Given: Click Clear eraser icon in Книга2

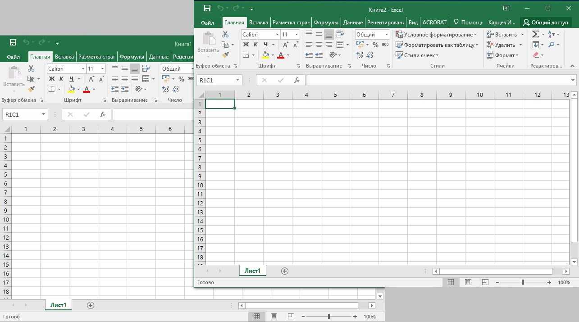Looking at the screenshot, I should pos(535,55).
